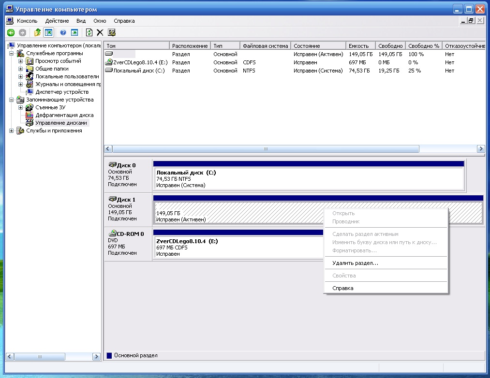Click the Диск 1 disk label

tap(126, 200)
